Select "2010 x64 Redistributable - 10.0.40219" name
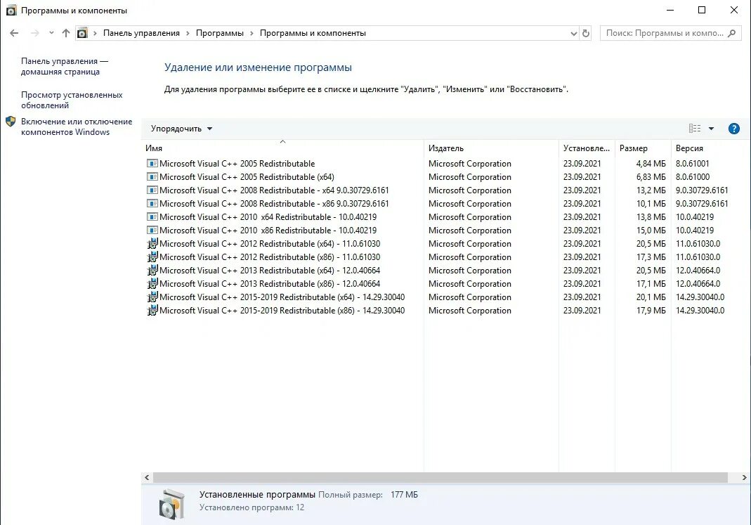The image size is (751, 525). click(268, 217)
